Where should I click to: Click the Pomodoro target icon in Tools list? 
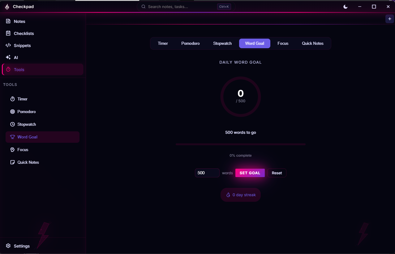click(12, 112)
